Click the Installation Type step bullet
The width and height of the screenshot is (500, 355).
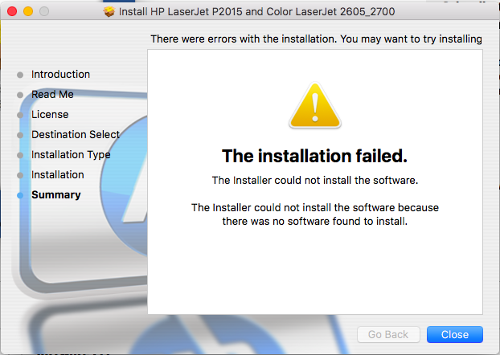tap(20, 155)
